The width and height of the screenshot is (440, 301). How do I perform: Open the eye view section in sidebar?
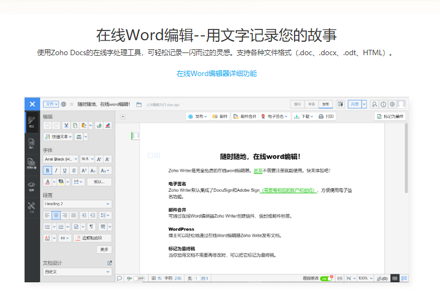(32, 186)
